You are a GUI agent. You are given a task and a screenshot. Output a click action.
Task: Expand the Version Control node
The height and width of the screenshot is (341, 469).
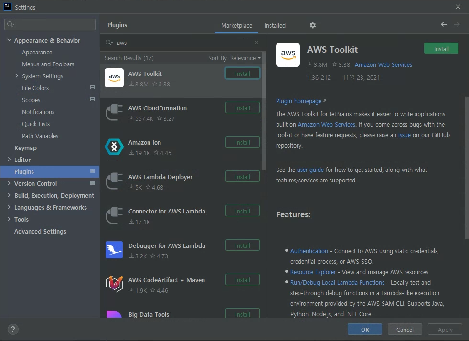[x=9, y=183]
